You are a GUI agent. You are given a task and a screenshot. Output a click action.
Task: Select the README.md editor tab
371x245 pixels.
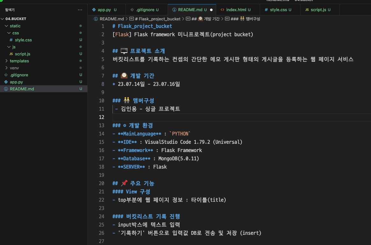coord(192,10)
